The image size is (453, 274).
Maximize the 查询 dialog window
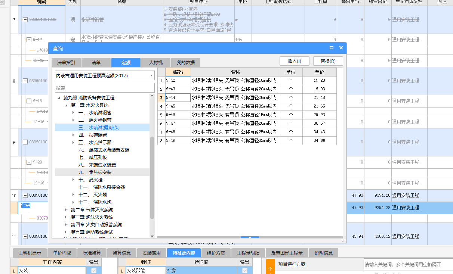332,48
